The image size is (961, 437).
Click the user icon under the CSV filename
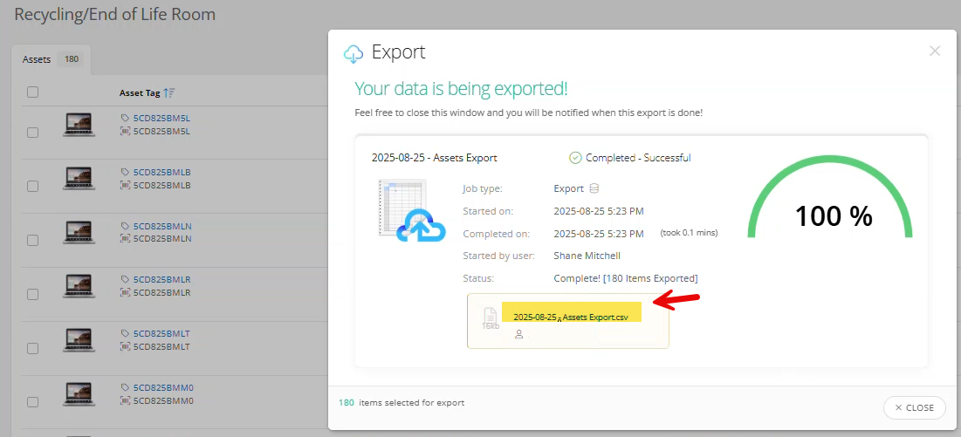pyautogui.click(x=519, y=334)
